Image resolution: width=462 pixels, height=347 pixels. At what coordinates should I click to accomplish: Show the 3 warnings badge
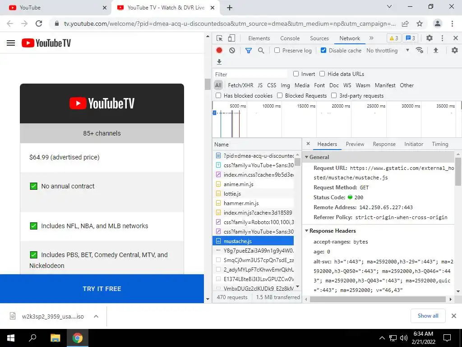(393, 38)
